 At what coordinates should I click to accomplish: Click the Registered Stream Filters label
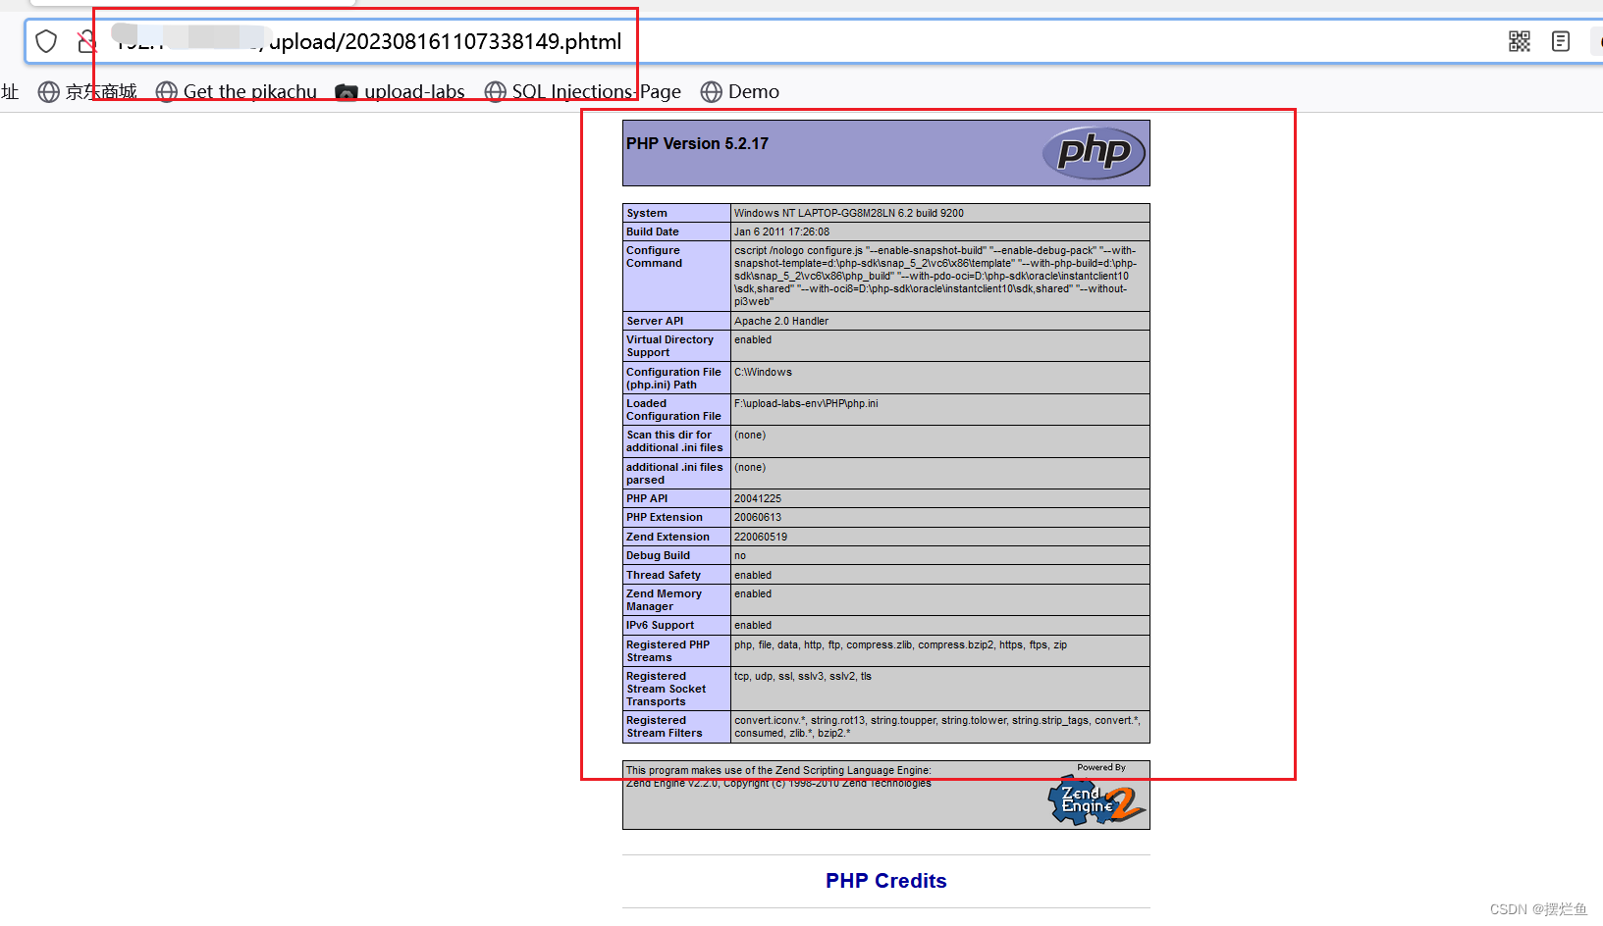click(x=665, y=727)
